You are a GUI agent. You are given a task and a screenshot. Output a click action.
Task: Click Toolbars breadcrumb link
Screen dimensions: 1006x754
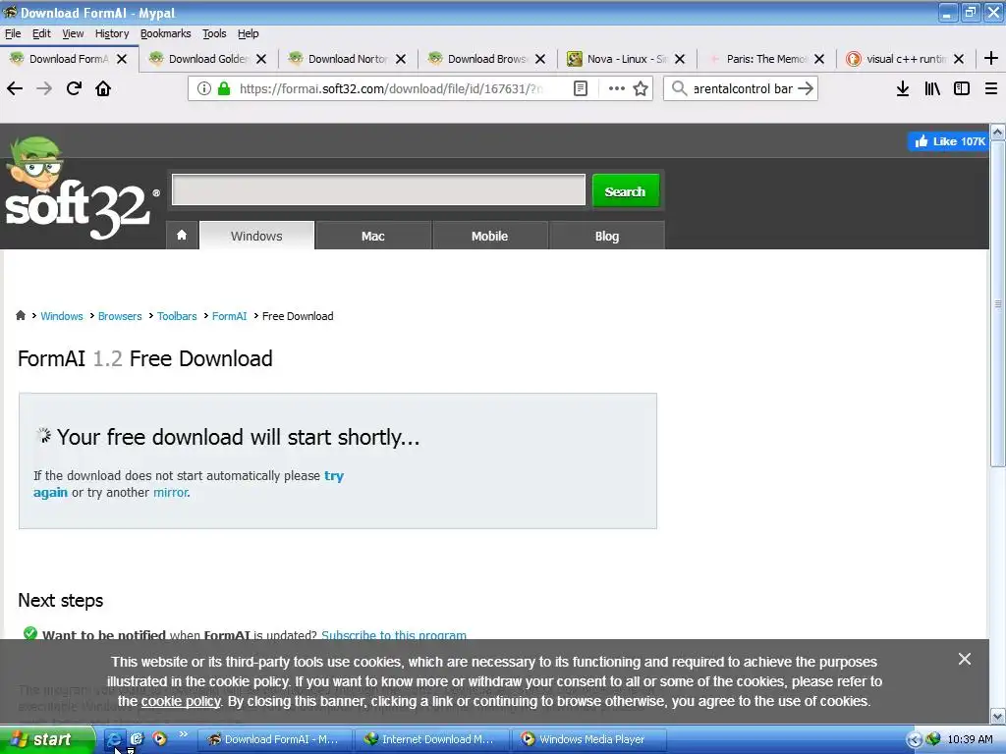point(177,316)
